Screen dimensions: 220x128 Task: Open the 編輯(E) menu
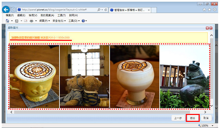point(21,15)
